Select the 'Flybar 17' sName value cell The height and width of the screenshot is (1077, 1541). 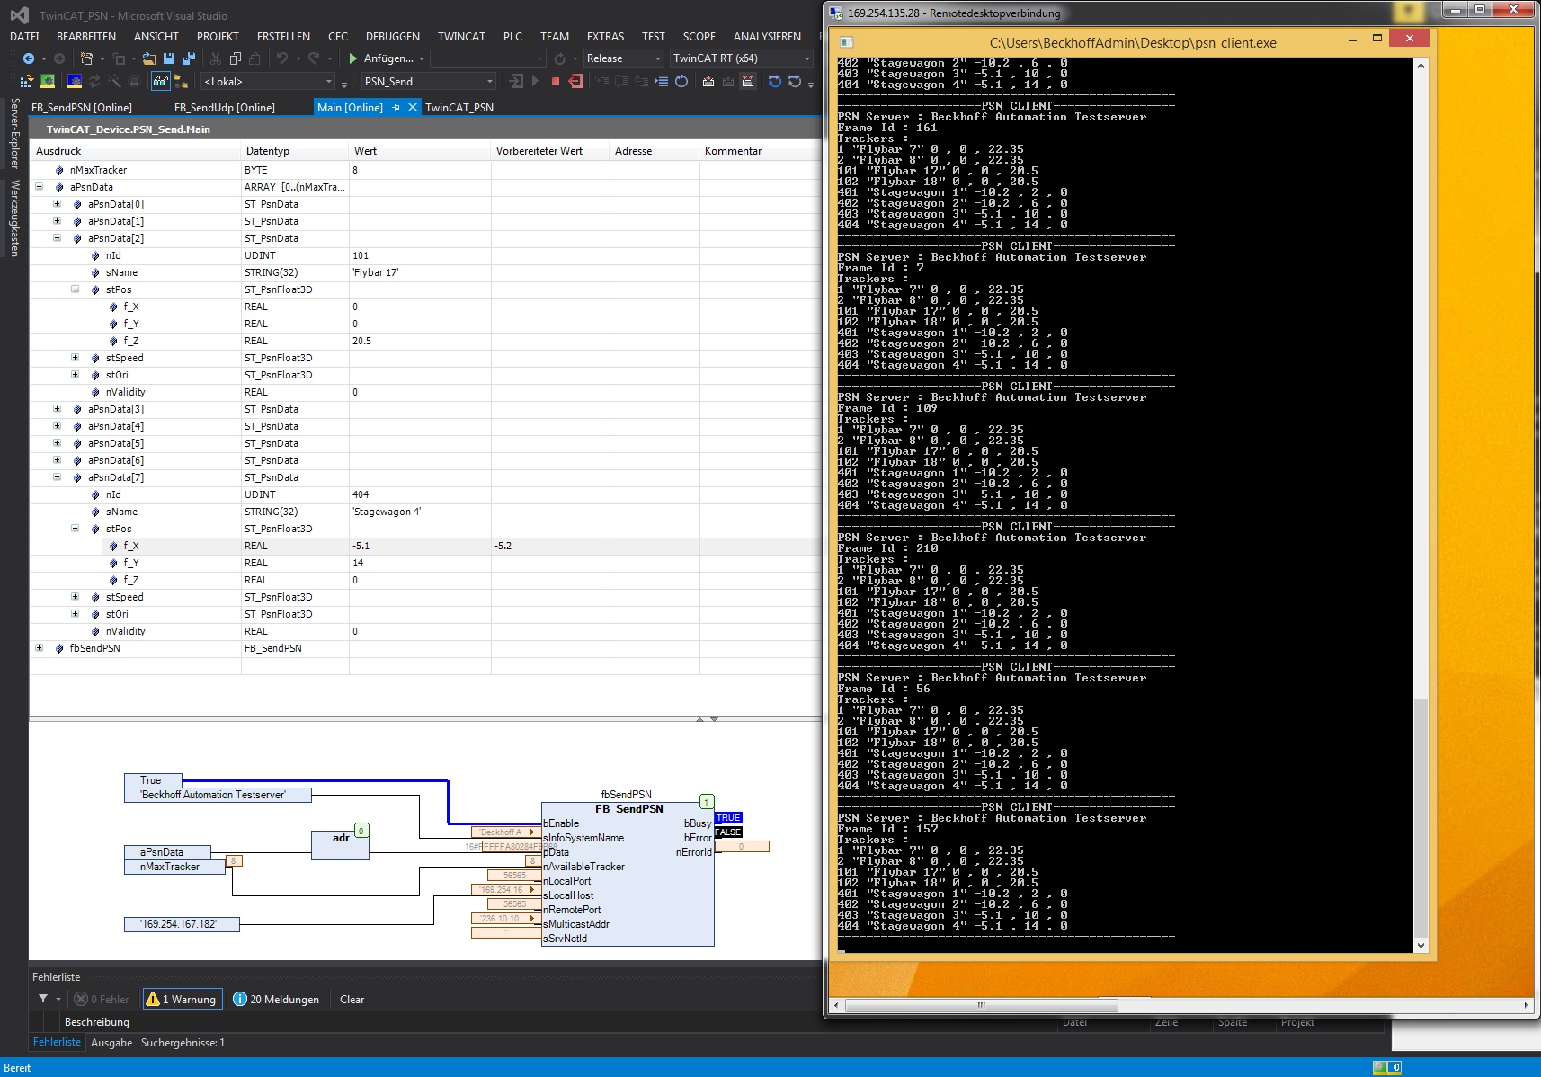(x=420, y=272)
